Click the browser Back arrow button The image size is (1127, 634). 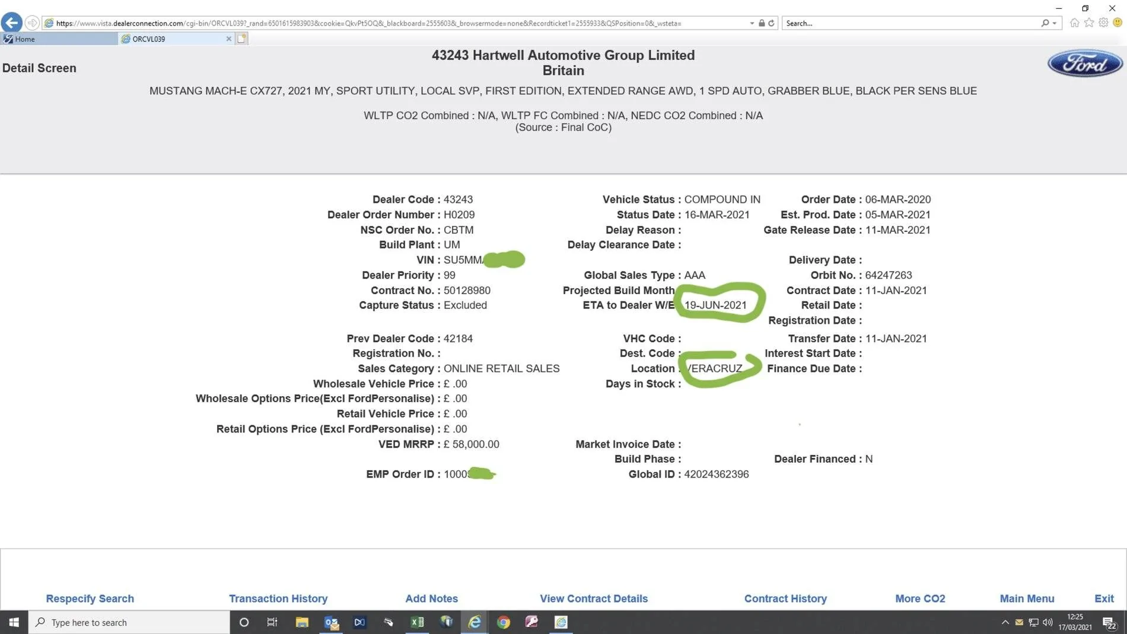coord(12,23)
